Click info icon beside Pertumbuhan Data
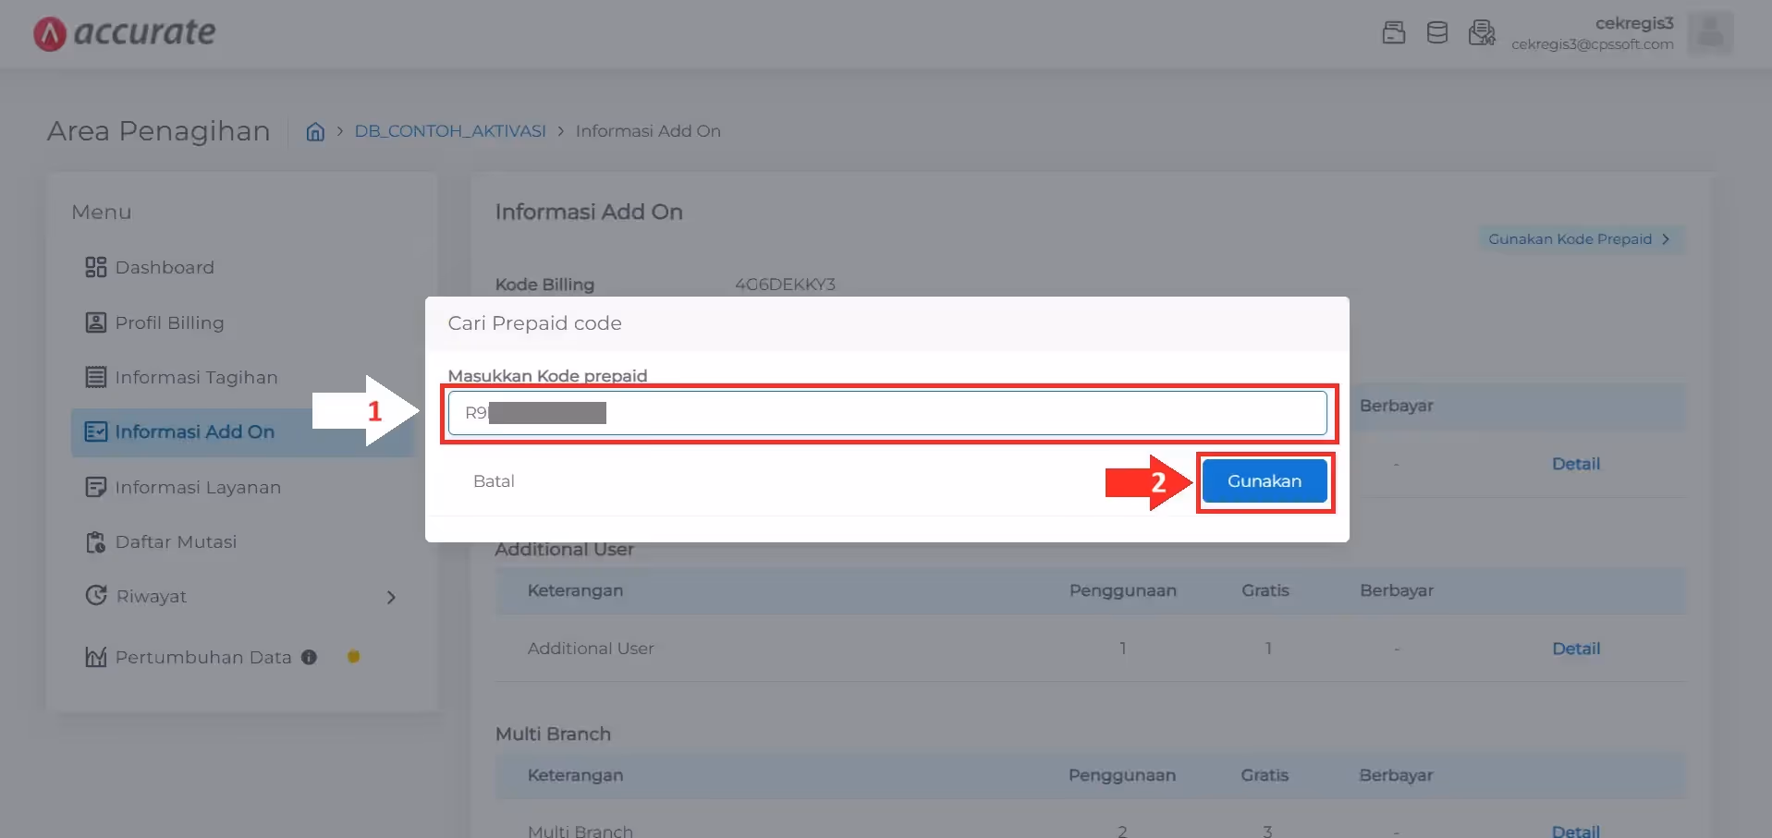 309,657
